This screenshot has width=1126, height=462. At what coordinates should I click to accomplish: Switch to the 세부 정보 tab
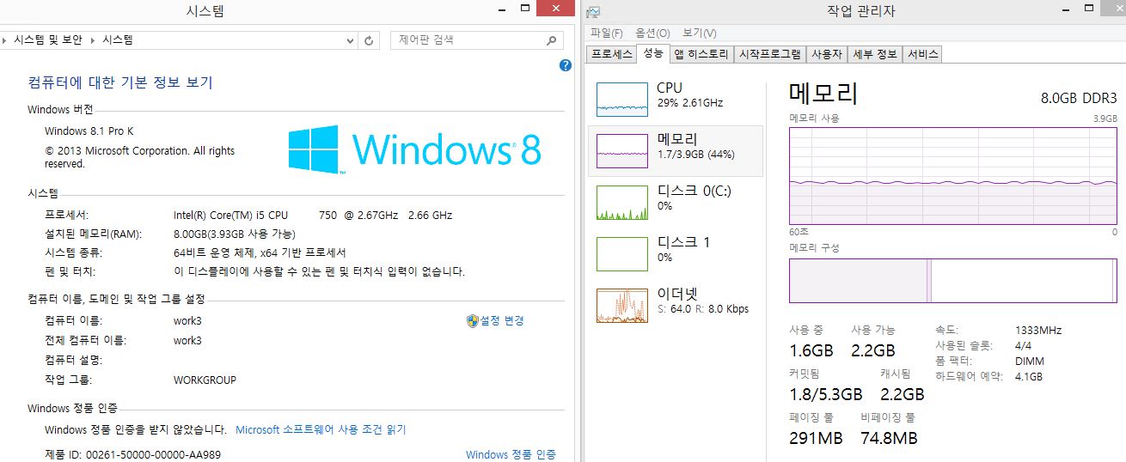[875, 54]
